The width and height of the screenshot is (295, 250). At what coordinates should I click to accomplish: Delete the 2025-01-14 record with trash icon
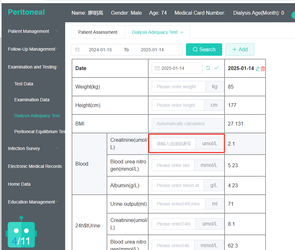pyautogui.click(x=263, y=69)
